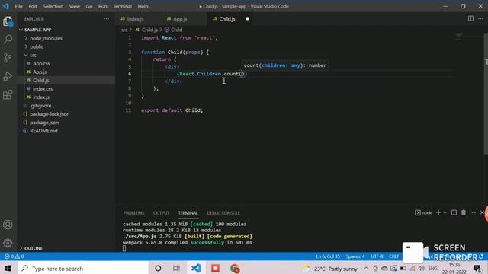Open the Manage gear icon

[x=8, y=243]
